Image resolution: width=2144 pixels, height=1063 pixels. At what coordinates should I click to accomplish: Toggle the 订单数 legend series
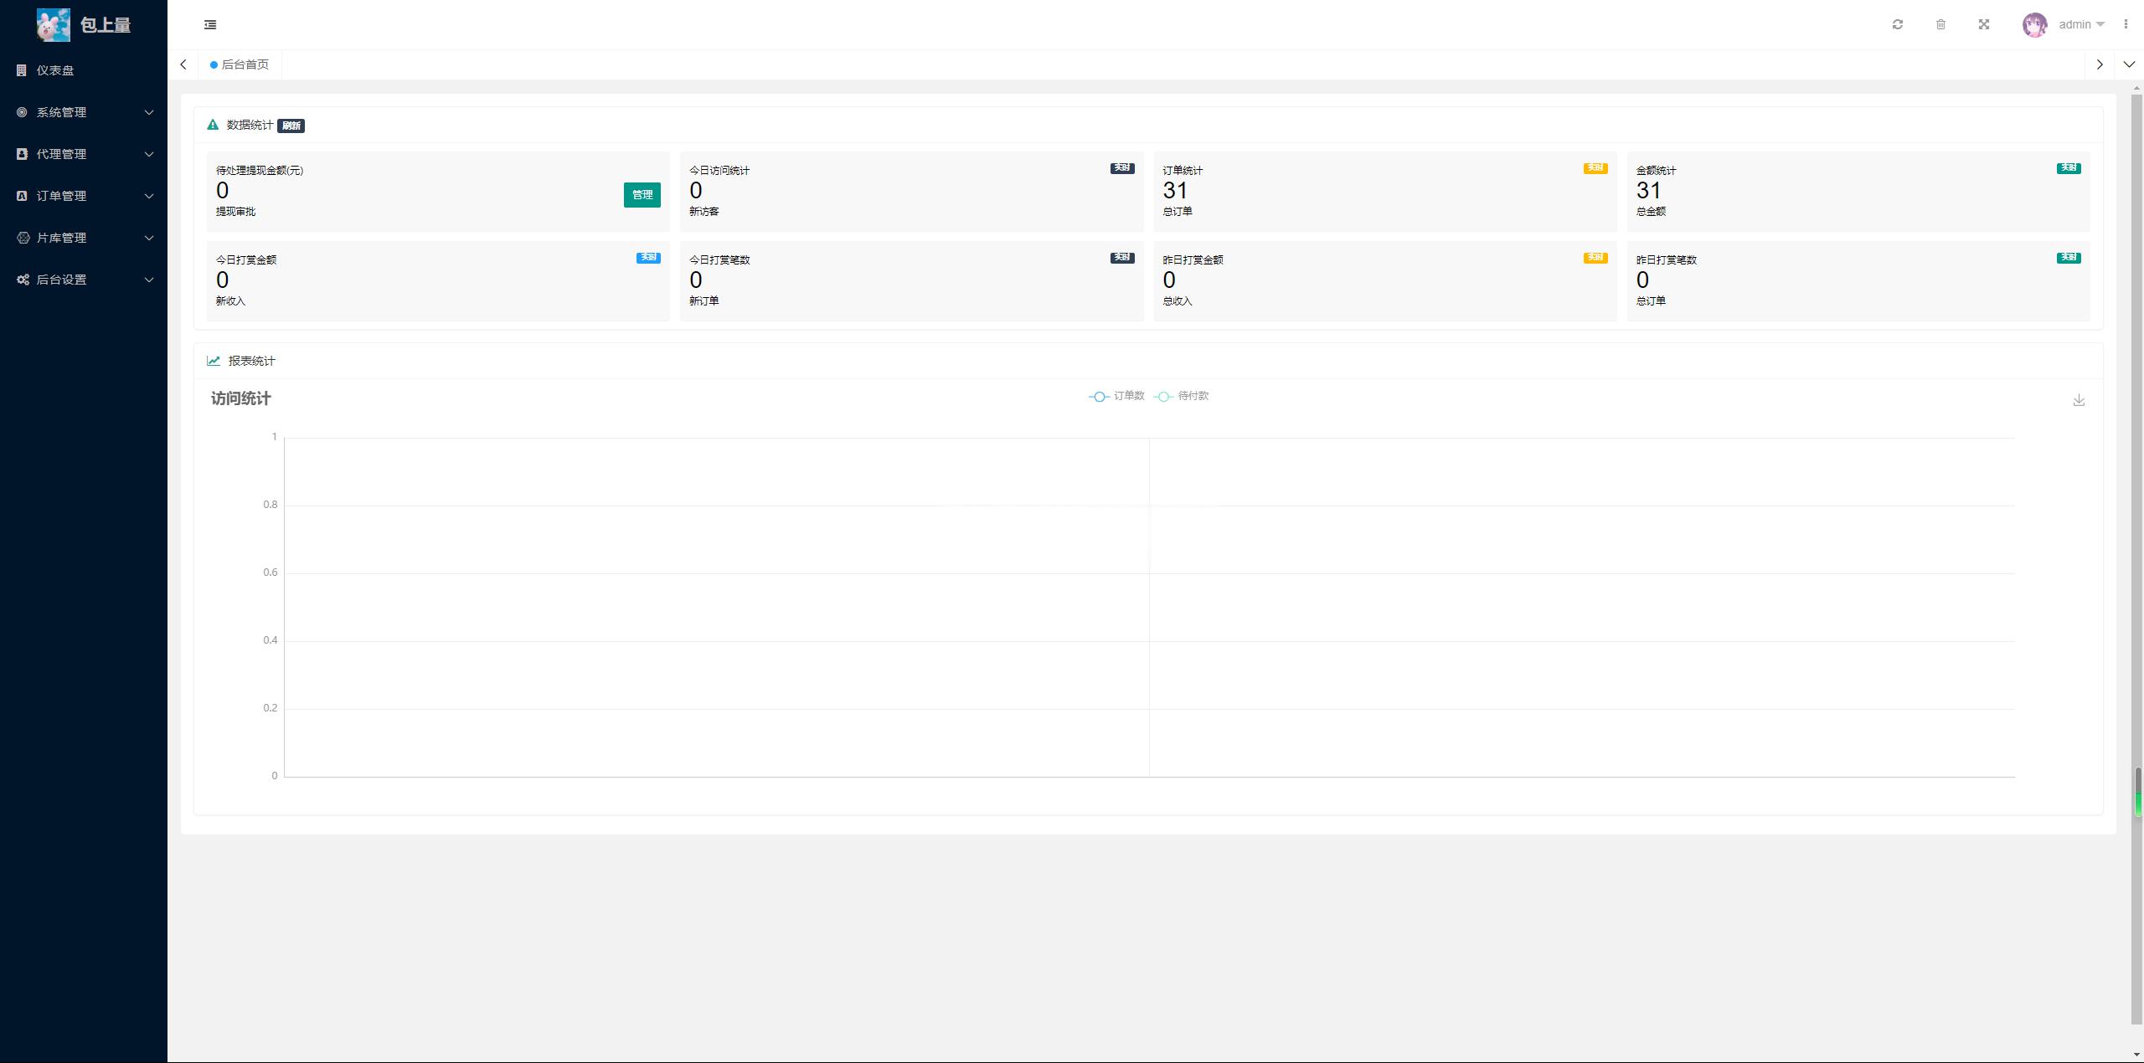tap(1116, 396)
